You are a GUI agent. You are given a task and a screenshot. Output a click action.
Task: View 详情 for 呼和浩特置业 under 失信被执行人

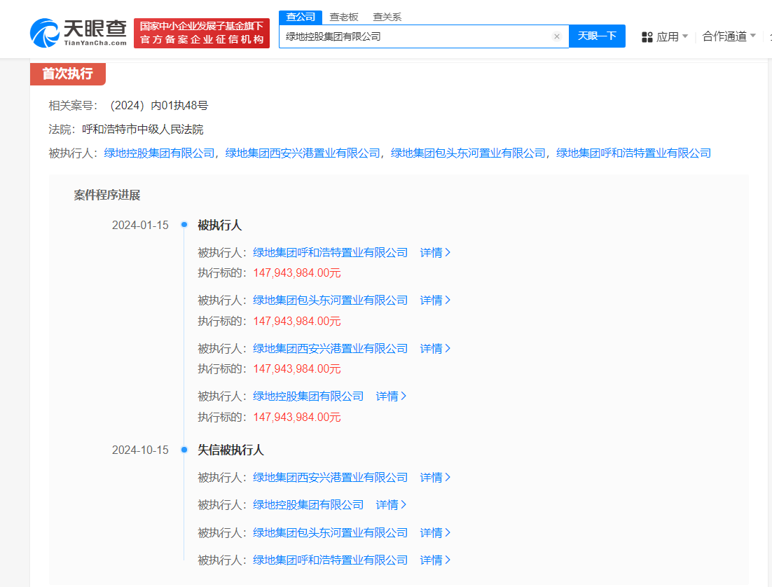coord(435,560)
